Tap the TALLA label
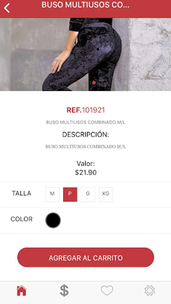 tap(22, 193)
